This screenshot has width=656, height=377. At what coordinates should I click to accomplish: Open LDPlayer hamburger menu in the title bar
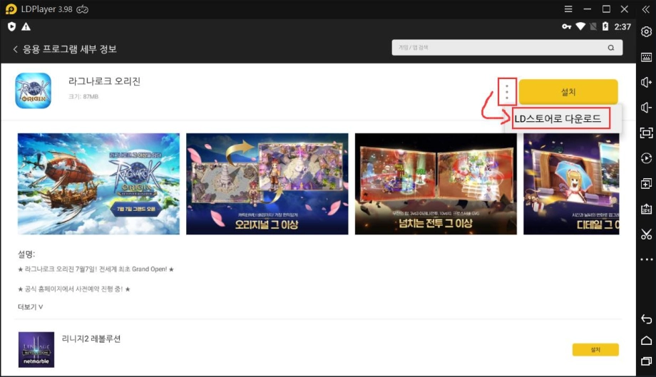[x=568, y=9]
